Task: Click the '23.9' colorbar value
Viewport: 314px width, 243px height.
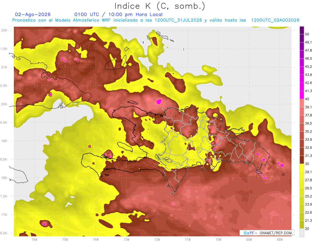Action: pos(309,204)
